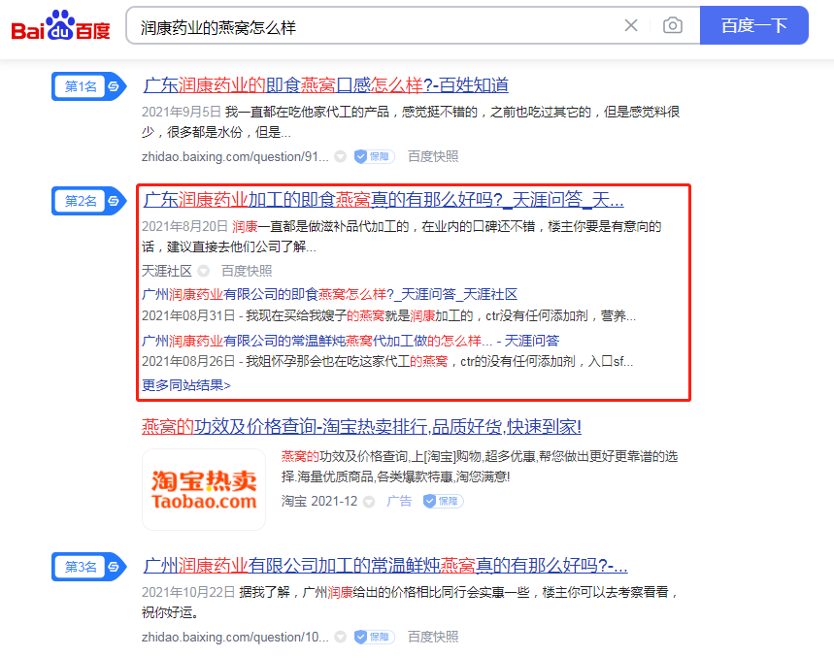Click the 百度一下 search button
Screen dimensions: 834x657
[x=753, y=25]
